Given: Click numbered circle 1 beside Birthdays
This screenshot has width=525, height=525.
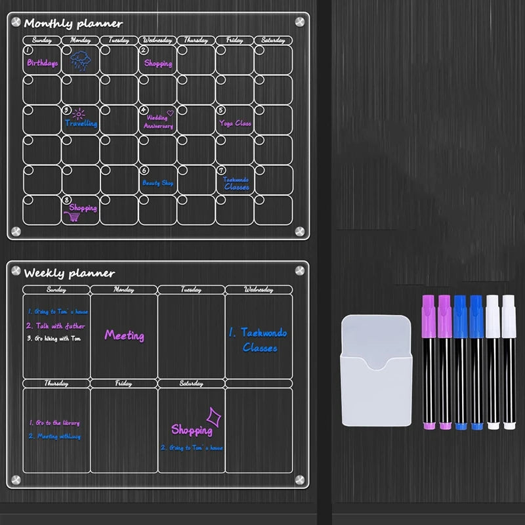Looking at the screenshot, I should [x=29, y=50].
